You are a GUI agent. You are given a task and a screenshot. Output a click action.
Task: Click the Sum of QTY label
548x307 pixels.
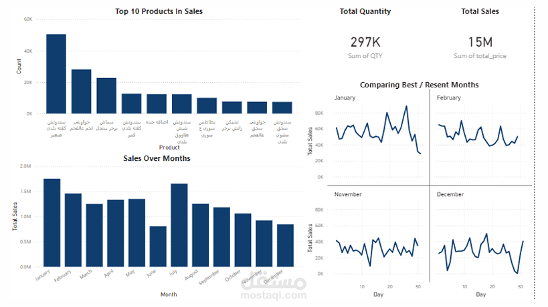point(365,56)
